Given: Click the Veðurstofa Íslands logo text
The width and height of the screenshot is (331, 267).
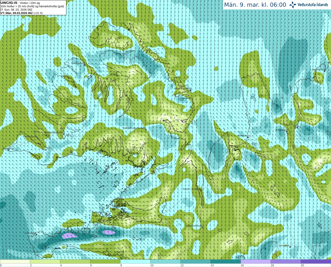Looking at the screenshot, I should click(x=313, y=5).
